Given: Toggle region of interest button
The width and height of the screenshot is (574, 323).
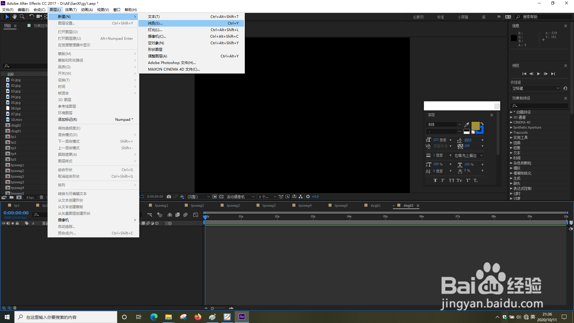Looking at the screenshot, I should click(x=215, y=197).
